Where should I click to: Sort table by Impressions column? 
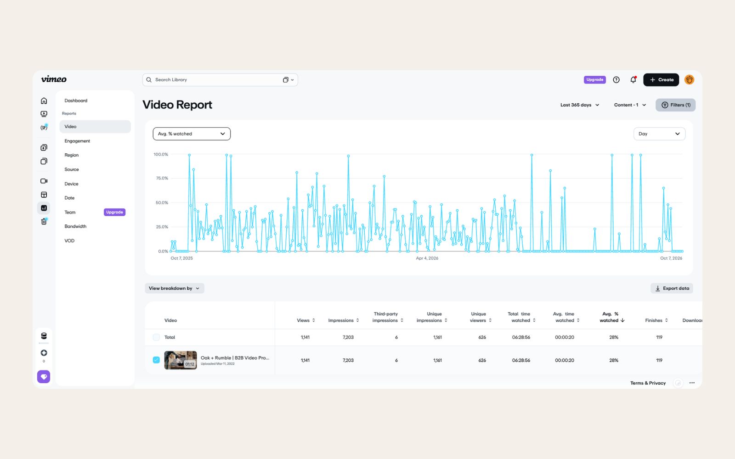point(344,320)
